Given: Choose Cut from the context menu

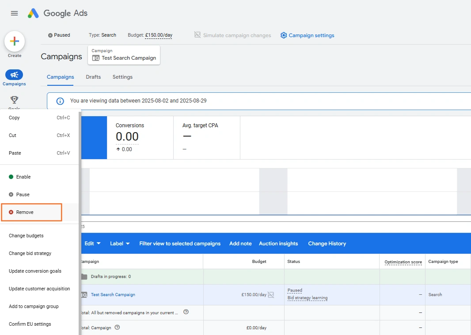Looking at the screenshot, I should click(x=39, y=135).
